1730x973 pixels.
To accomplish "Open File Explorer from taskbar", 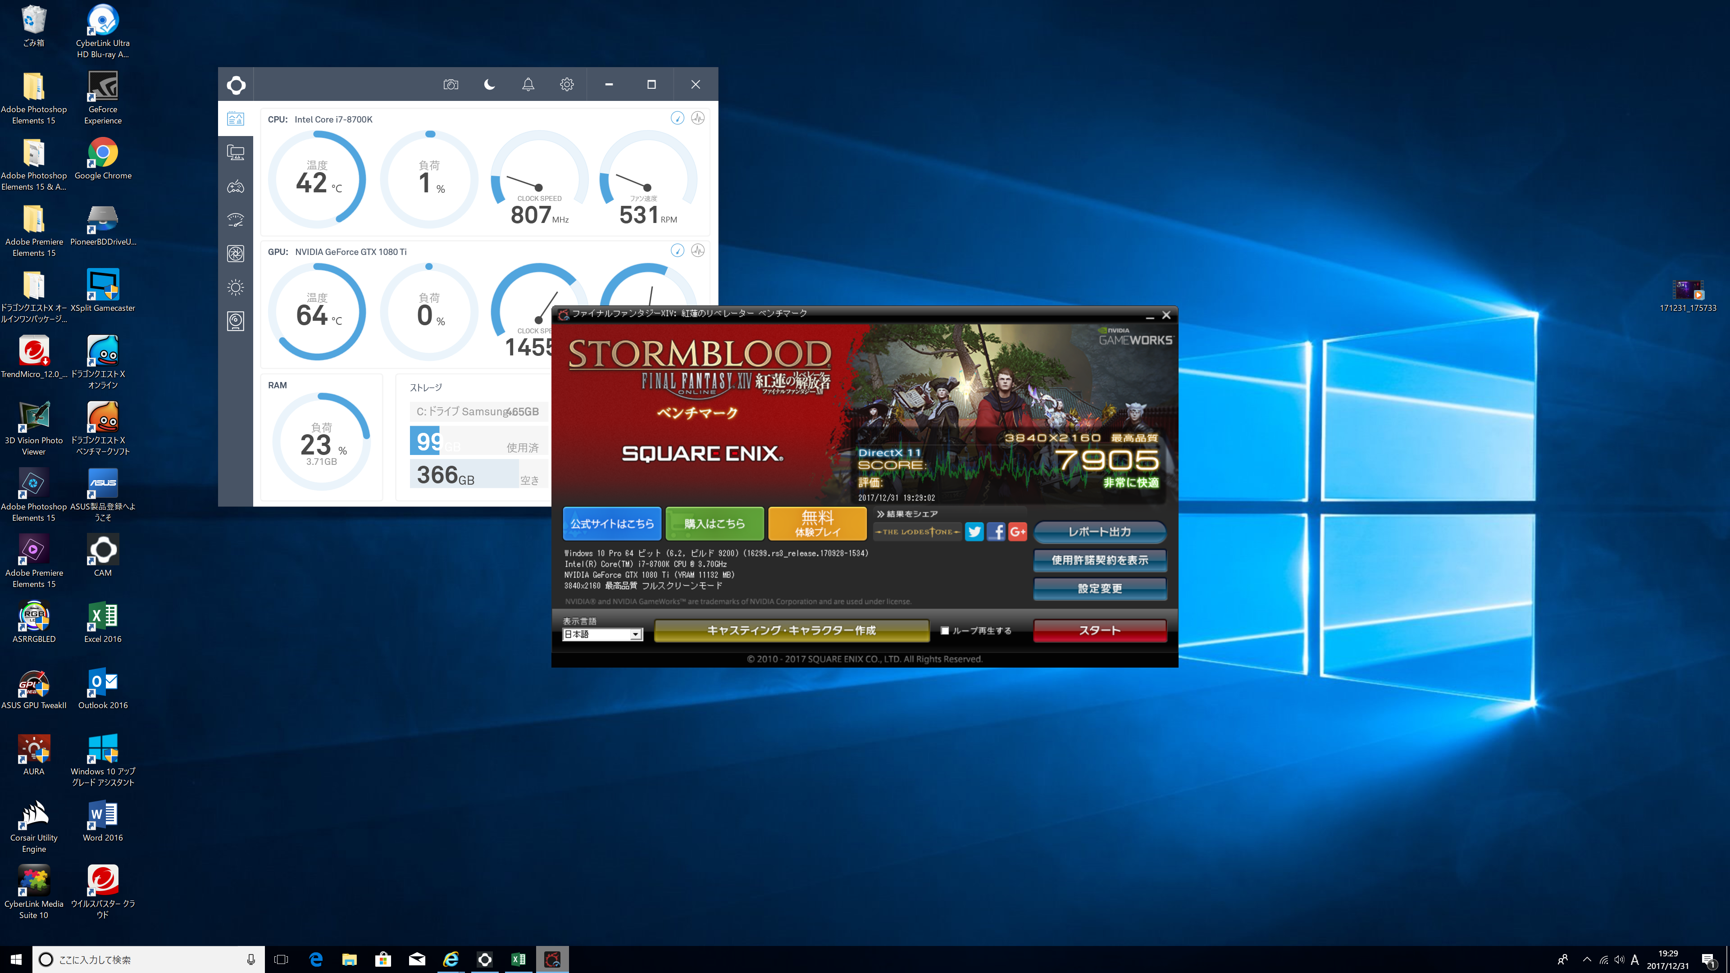I will (x=349, y=959).
